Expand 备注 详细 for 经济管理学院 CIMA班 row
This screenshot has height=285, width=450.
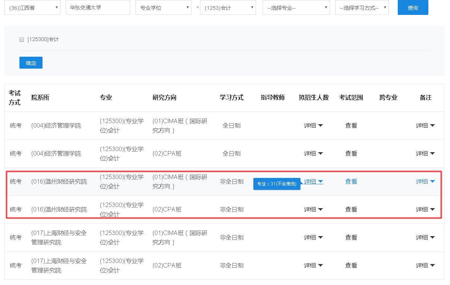point(425,126)
